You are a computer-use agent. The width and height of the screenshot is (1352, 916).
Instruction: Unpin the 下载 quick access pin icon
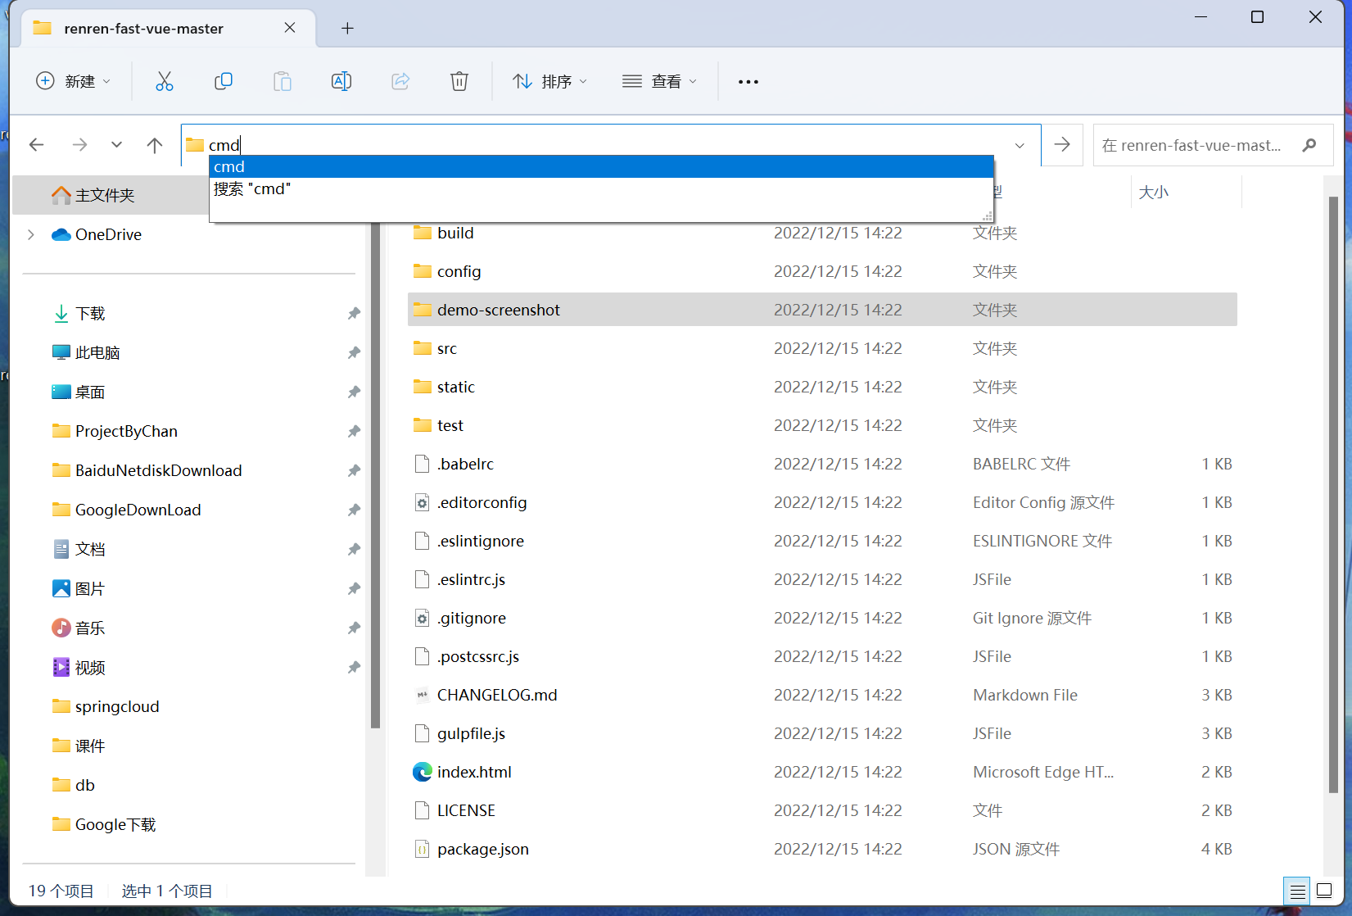tap(354, 313)
